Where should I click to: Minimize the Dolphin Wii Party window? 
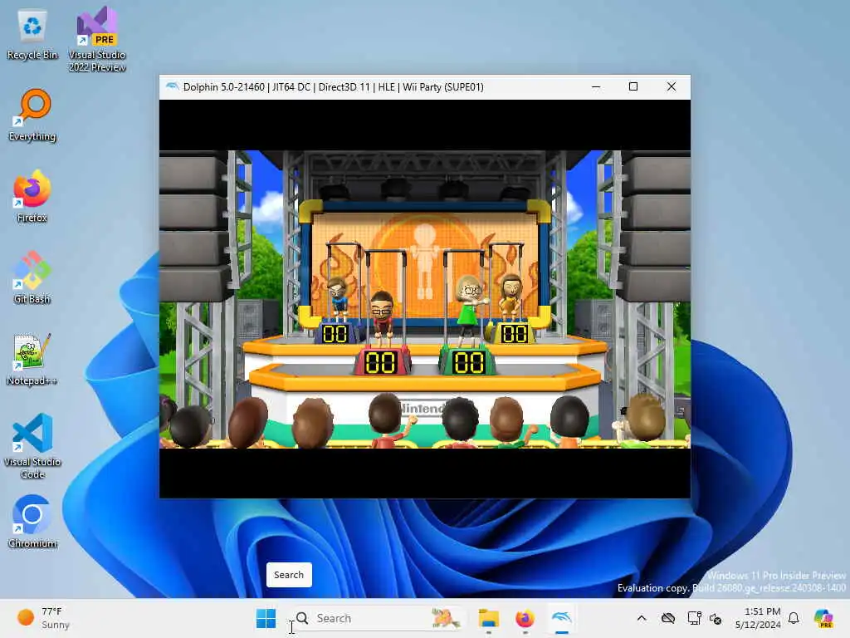coord(596,86)
